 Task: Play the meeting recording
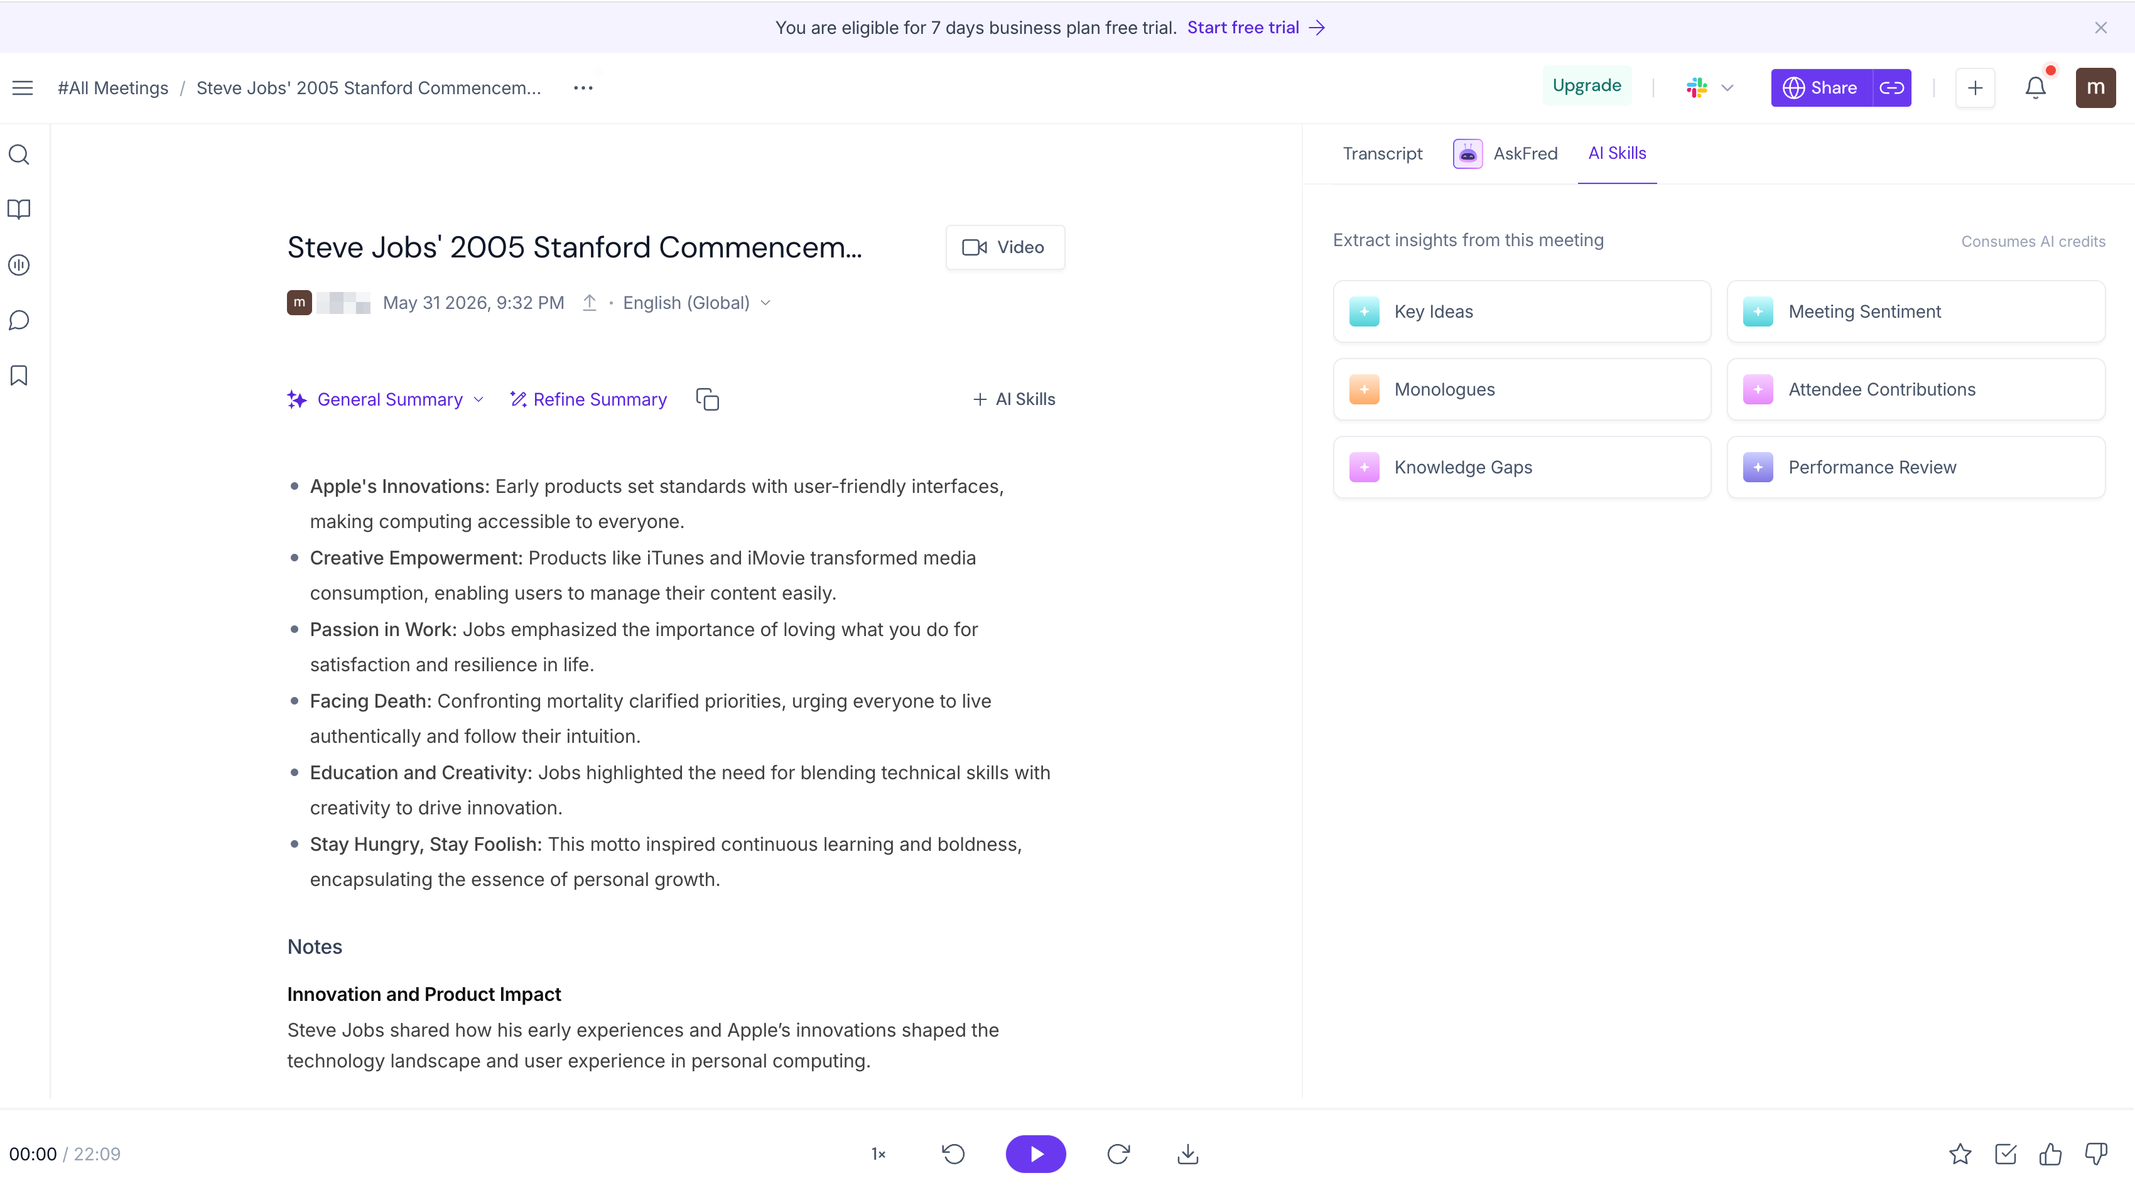(x=1035, y=1154)
